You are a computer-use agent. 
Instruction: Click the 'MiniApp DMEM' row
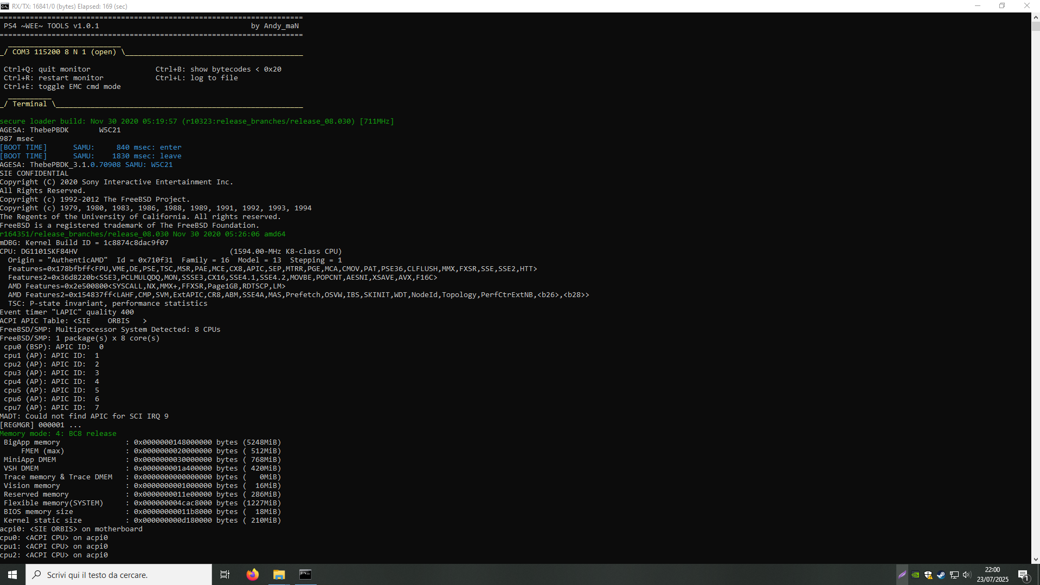(x=143, y=460)
